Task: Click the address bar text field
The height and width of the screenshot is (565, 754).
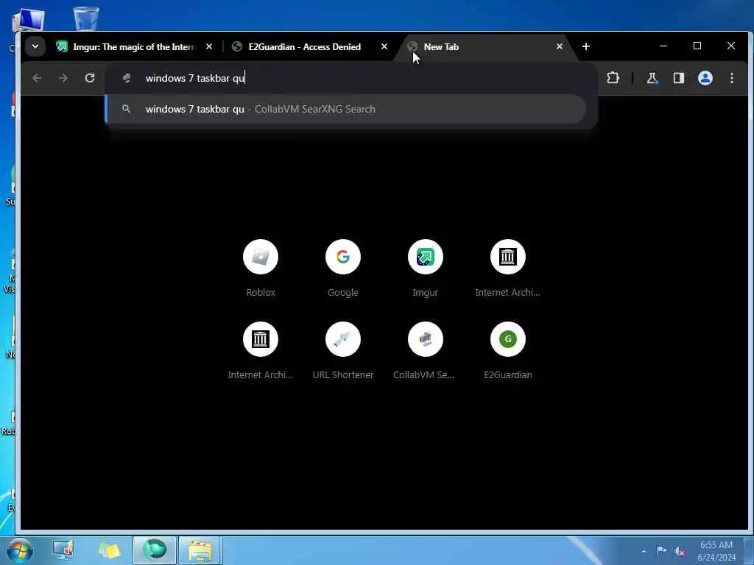Action: pos(351,78)
